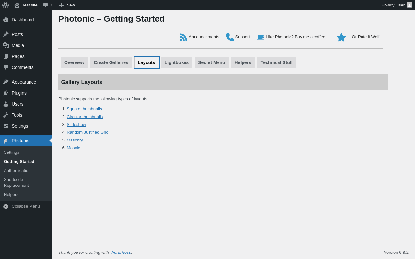Click Like Photonic? Buy me a coffee

point(298,37)
